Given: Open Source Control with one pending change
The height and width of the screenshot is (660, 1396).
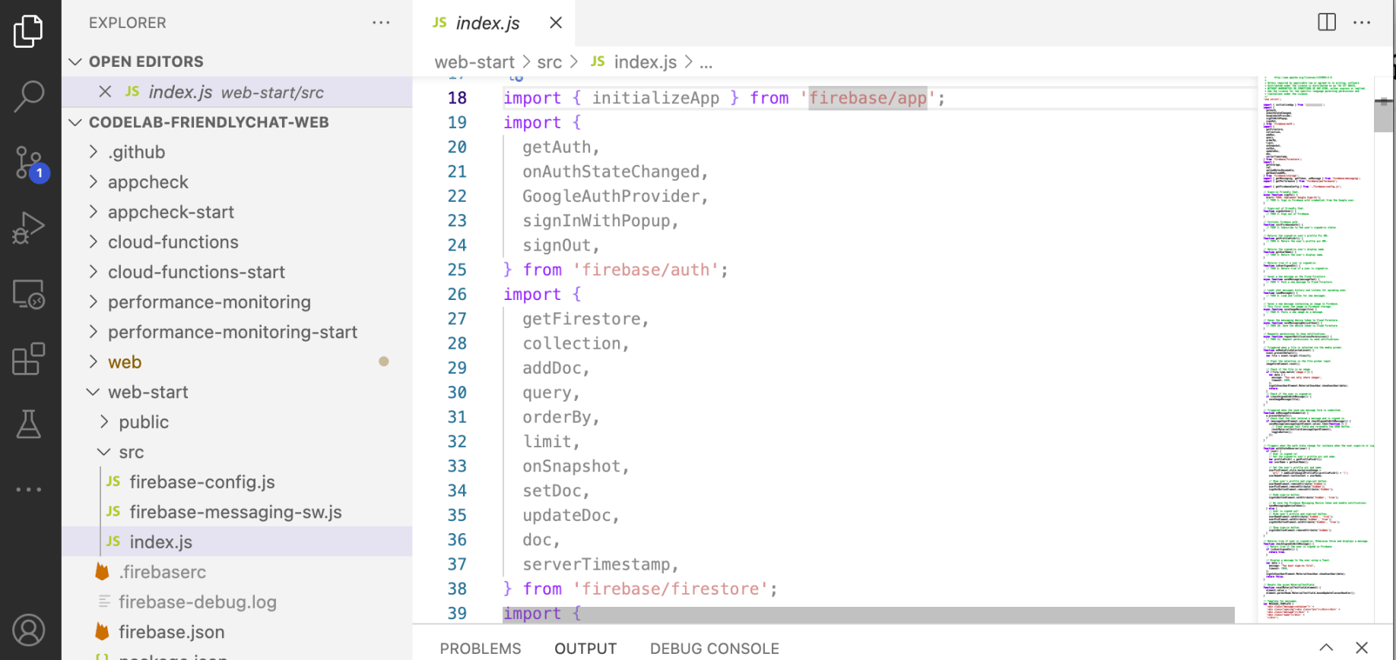Looking at the screenshot, I should (29, 163).
